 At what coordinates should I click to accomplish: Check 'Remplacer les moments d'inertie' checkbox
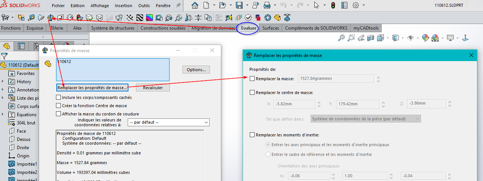click(x=252, y=135)
